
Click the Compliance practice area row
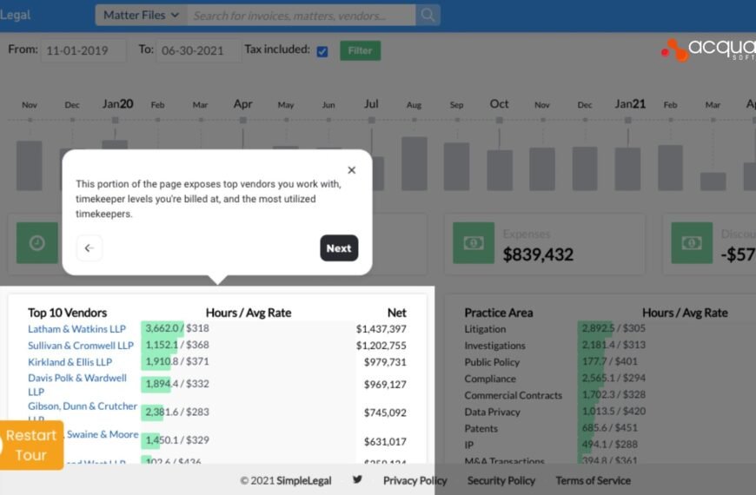pos(490,379)
